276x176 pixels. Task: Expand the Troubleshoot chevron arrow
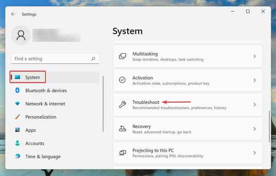click(254, 104)
